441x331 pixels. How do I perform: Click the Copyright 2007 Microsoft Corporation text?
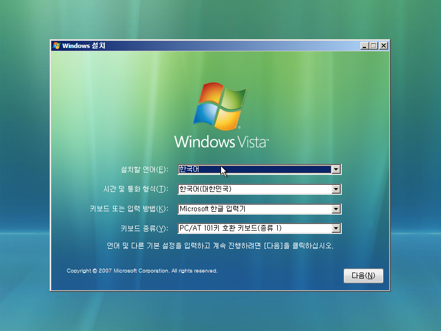pyautogui.click(x=142, y=271)
